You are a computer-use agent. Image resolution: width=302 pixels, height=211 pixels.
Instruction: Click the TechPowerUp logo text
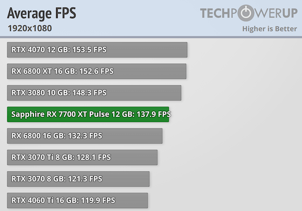click(x=249, y=13)
